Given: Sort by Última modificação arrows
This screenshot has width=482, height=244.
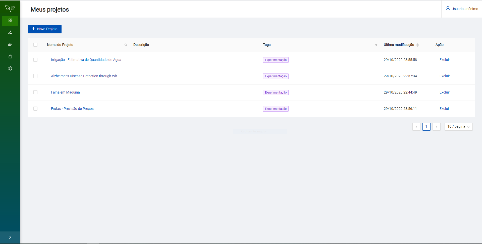Looking at the screenshot, I should tap(417, 45).
